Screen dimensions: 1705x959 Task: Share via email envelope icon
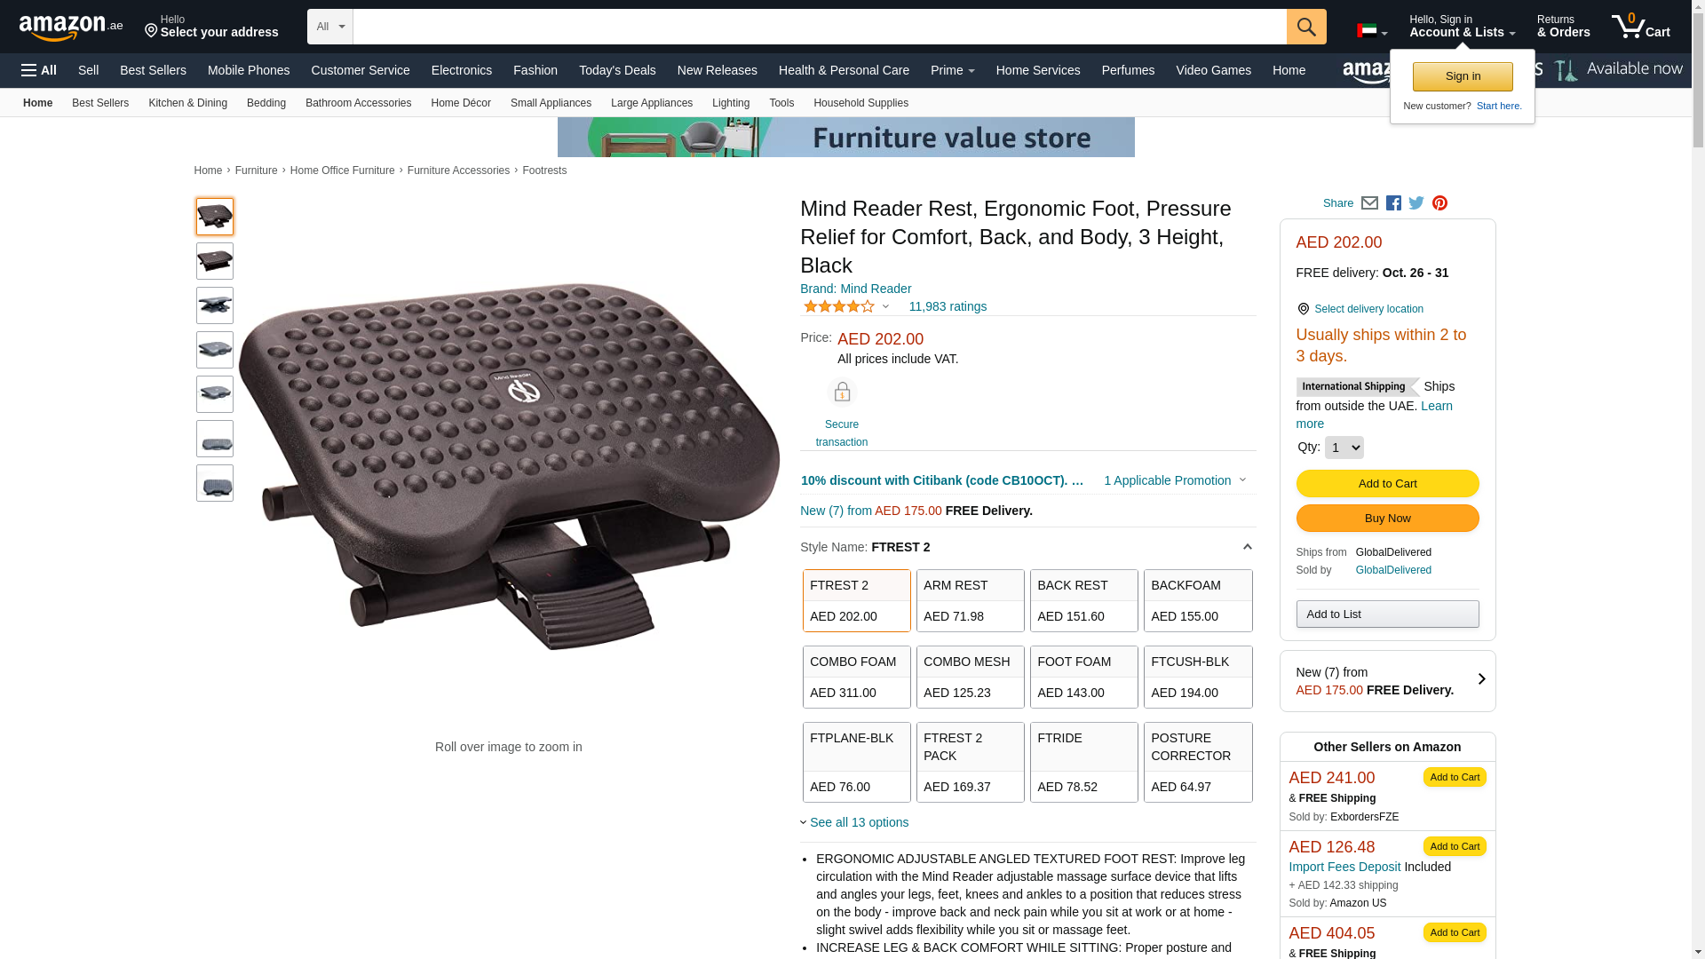[1369, 203]
